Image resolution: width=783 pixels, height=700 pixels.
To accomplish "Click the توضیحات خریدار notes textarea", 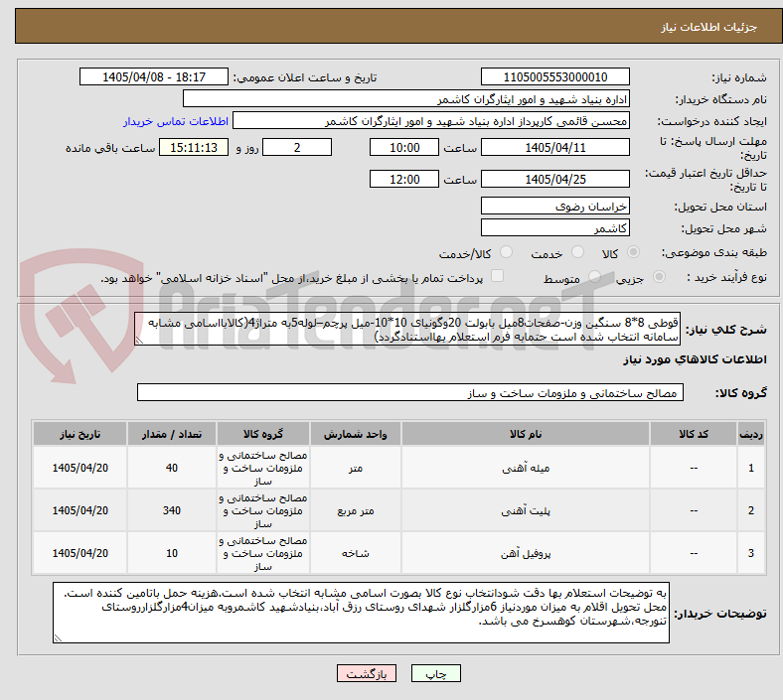I will 361,613.
